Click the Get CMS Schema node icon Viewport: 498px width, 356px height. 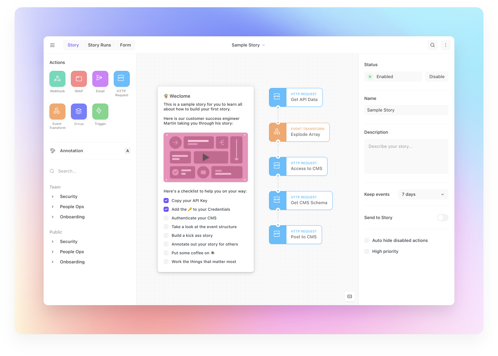pyautogui.click(x=277, y=201)
